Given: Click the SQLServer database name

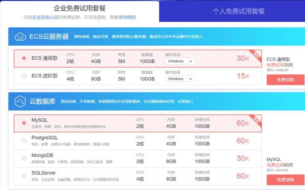Looking at the screenshot, I should point(43,173).
